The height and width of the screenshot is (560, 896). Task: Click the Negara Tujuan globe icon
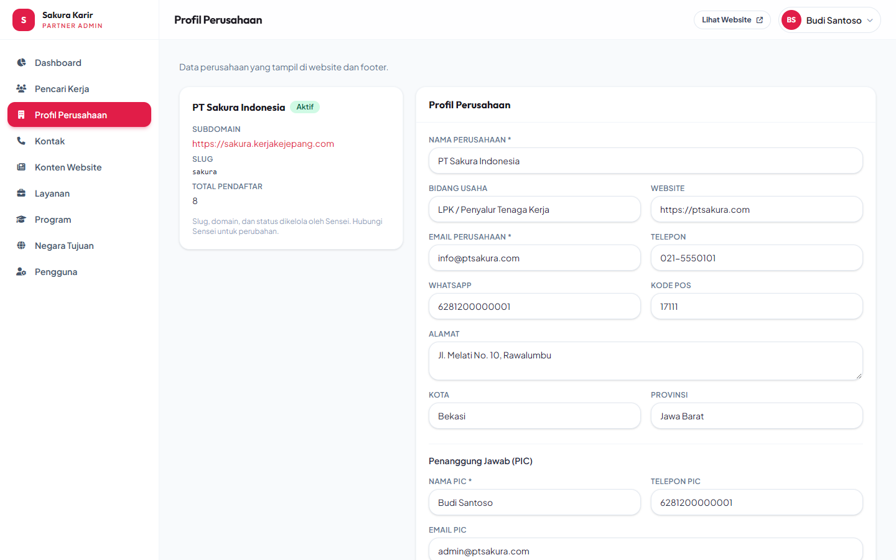click(21, 246)
